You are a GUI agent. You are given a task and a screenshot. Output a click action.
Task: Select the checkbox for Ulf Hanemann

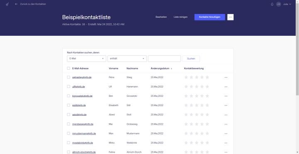pyautogui.click(x=69, y=86)
